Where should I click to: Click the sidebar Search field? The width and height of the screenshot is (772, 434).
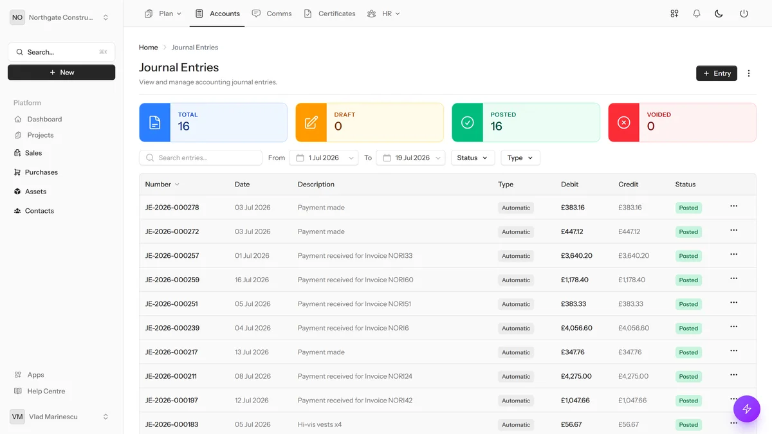coord(62,52)
